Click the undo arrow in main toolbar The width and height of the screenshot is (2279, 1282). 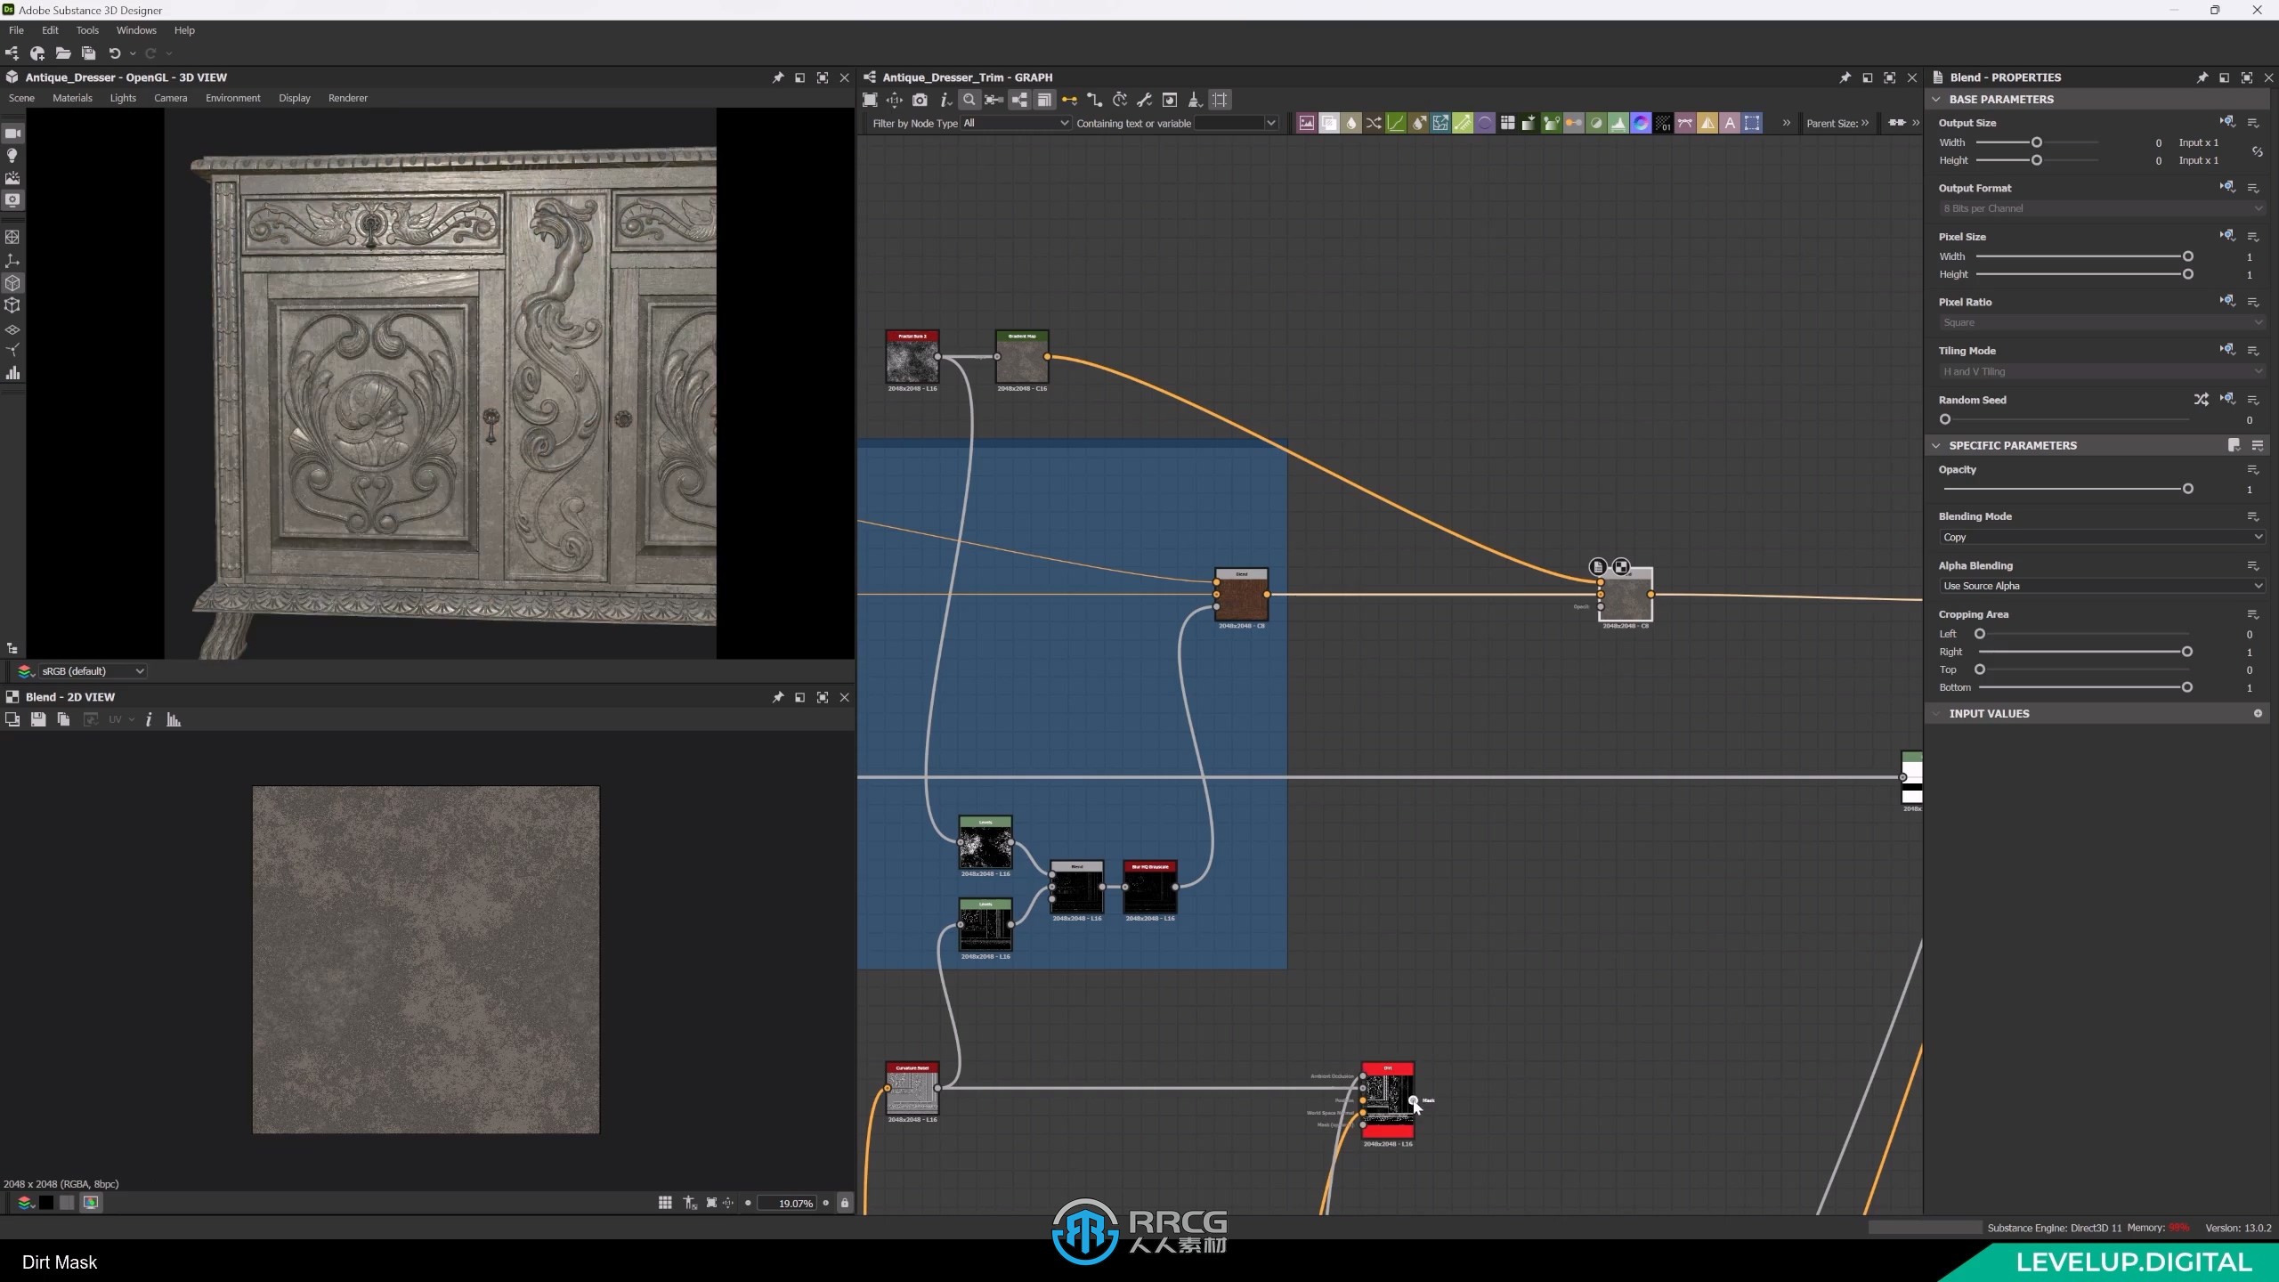point(114,53)
